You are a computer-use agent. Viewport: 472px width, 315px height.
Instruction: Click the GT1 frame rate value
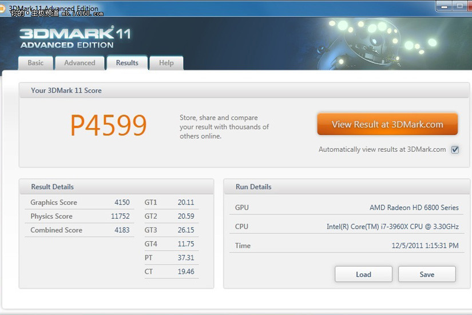(186, 202)
